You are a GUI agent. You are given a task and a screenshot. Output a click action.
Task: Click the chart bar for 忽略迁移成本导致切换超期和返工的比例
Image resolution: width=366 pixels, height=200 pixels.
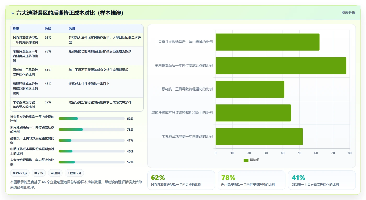click(x=253, y=113)
